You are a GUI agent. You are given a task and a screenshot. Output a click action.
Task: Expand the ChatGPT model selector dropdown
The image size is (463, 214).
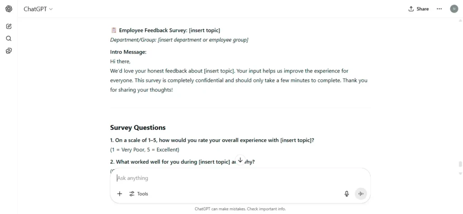coord(38,9)
